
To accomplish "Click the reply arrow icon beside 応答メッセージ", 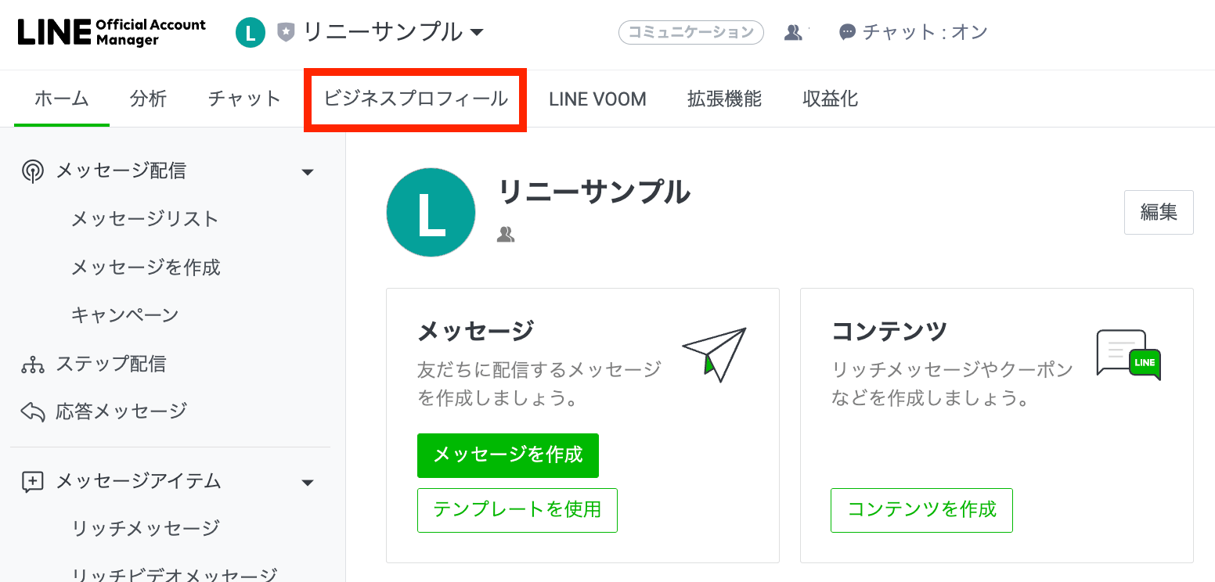I will 32,411.
